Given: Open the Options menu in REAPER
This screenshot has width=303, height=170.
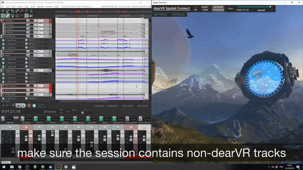Looking at the screenshot, I should tap(41, 6).
